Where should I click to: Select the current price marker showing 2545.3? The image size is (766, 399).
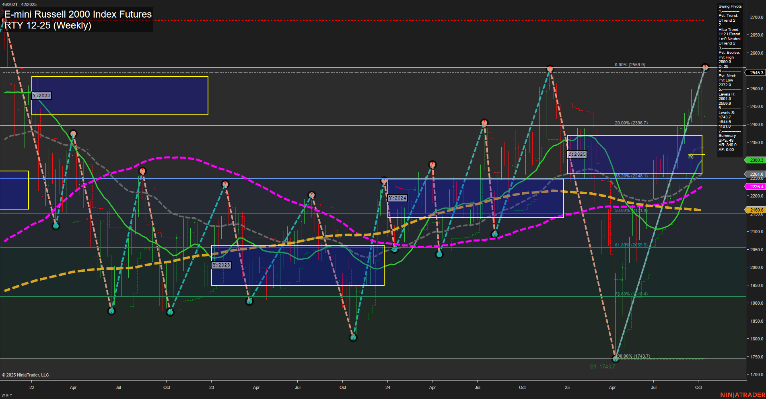756,73
